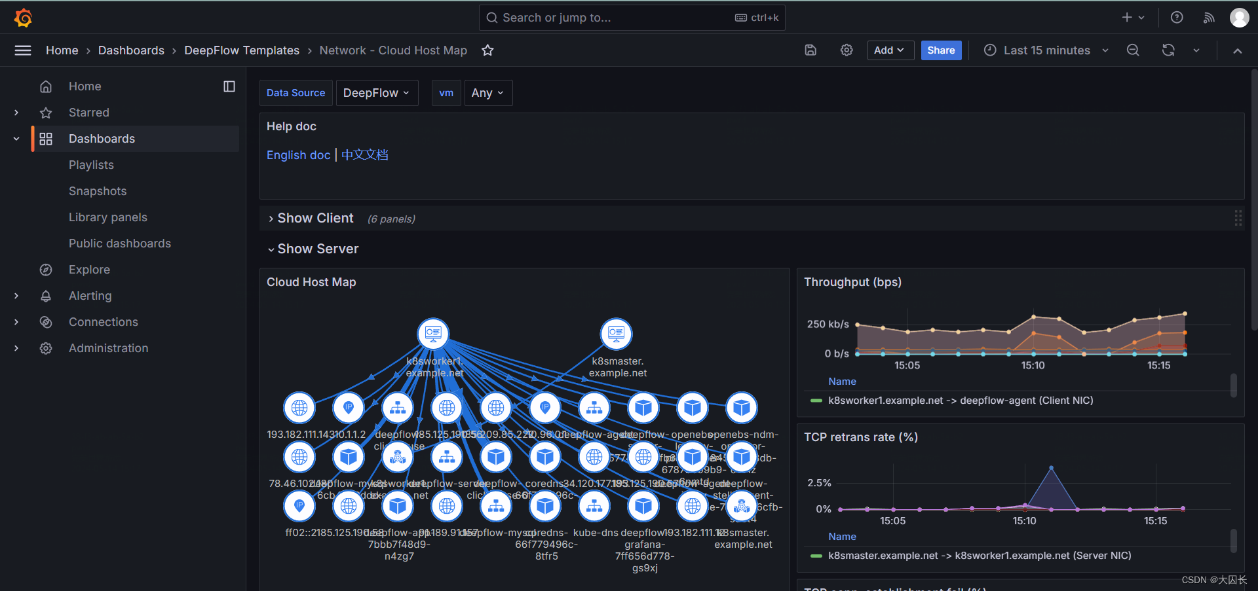Collapse the top toolbar chevron
This screenshot has height=591, width=1258.
click(1237, 50)
